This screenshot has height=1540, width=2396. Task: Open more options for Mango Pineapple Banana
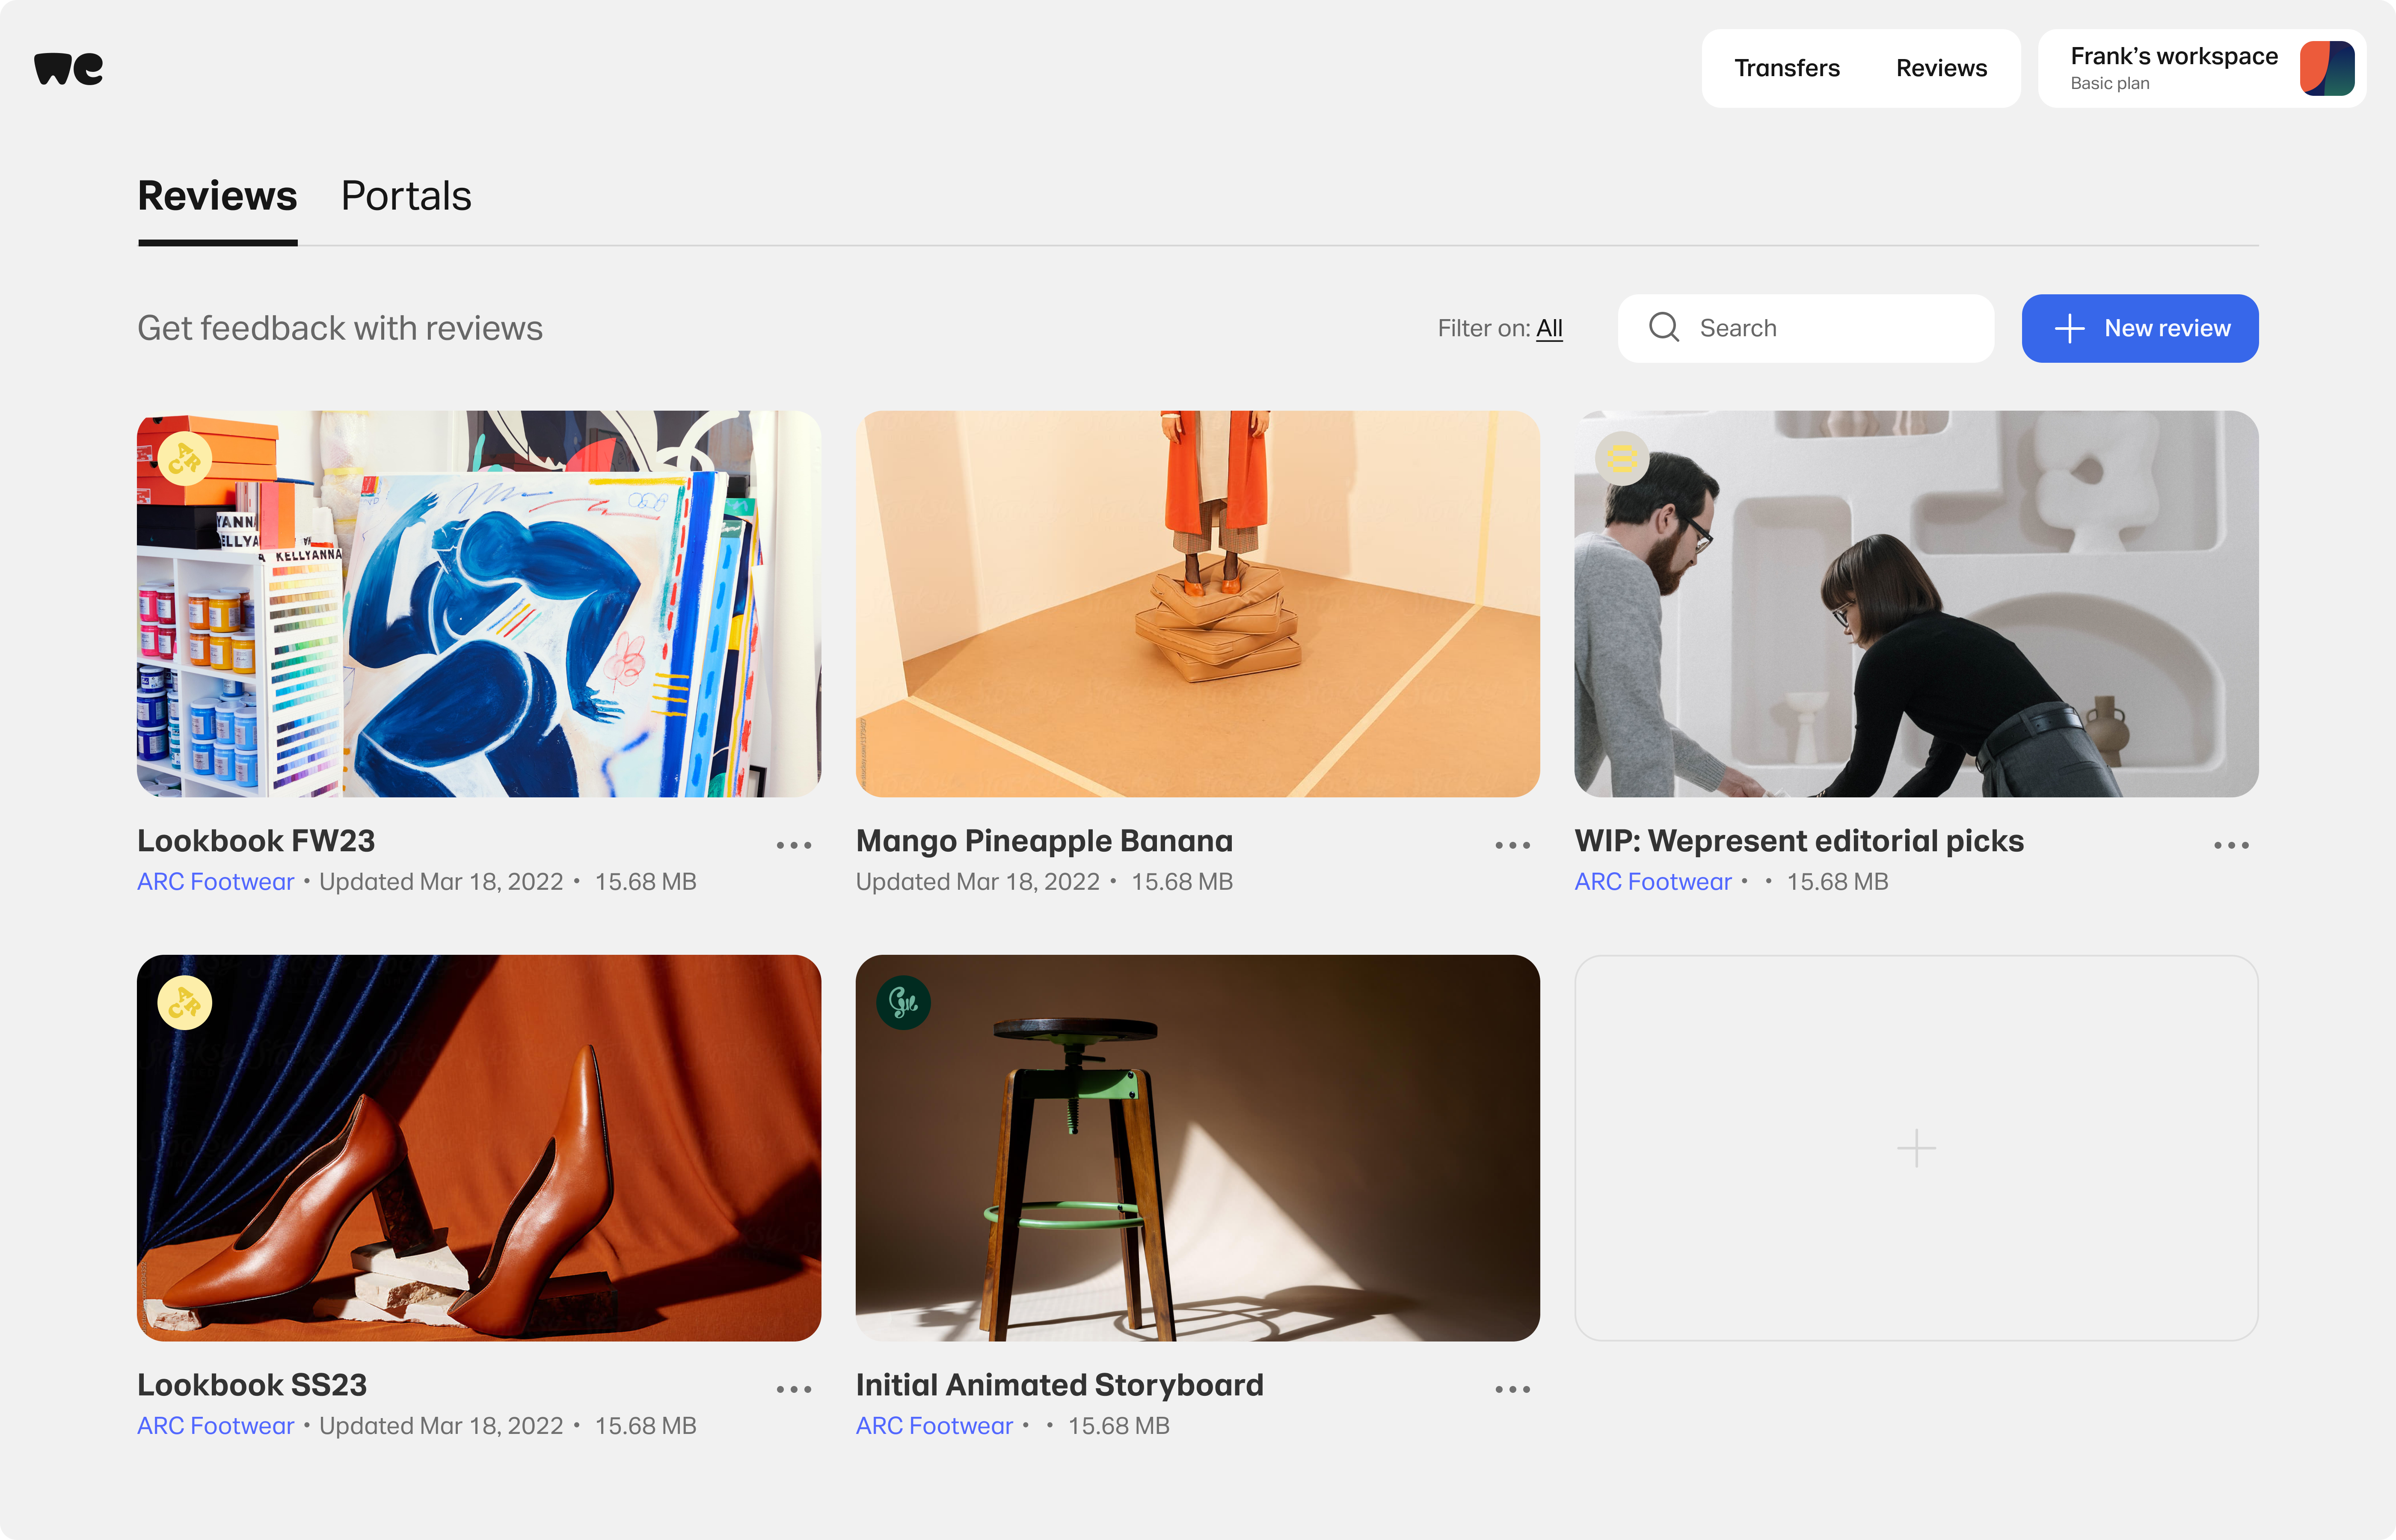1512,845
